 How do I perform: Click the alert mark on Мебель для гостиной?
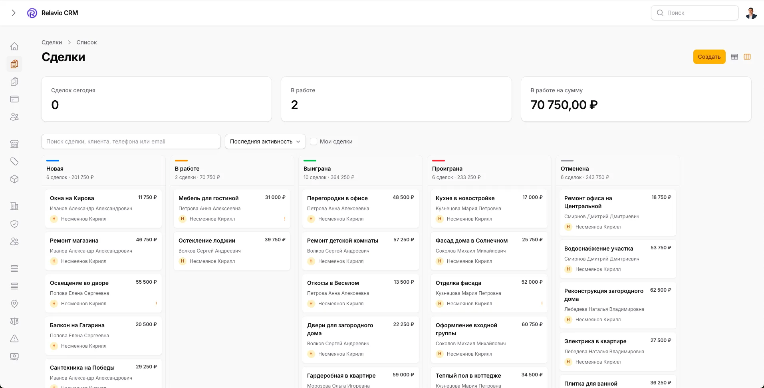point(285,219)
